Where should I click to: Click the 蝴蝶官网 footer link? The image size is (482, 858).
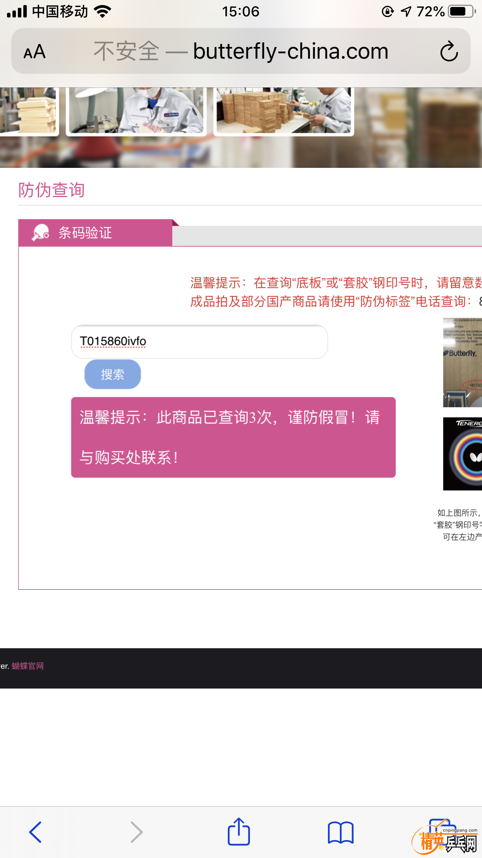click(x=28, y=666)
